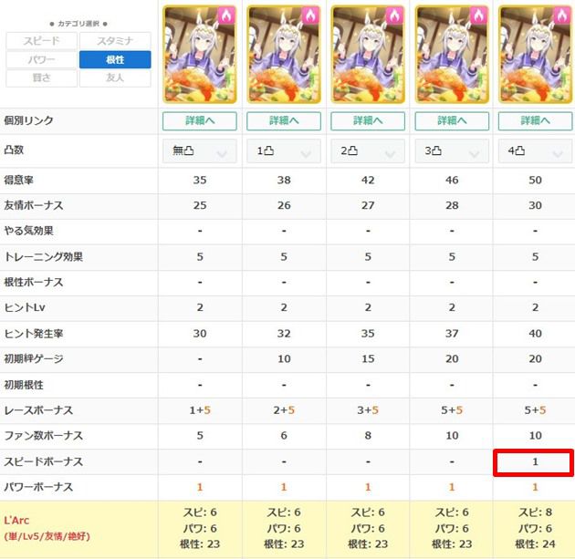575x559 pixels.
Task: Open the 無凸 limit break dropdown
Action: [x=200, y=151]
